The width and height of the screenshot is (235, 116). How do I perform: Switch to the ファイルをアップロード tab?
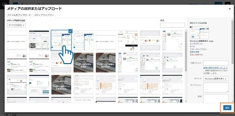tap(19, 15)
